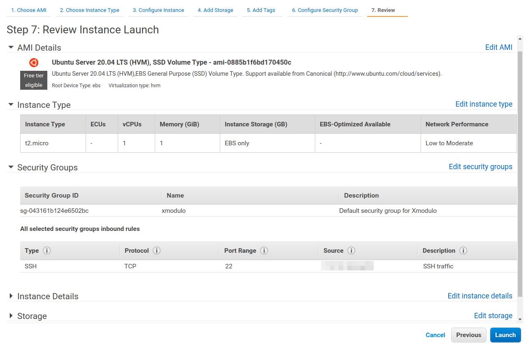Screen dimensions: 526x347
Task: Open info icon next to Type column
Action: 47,250
